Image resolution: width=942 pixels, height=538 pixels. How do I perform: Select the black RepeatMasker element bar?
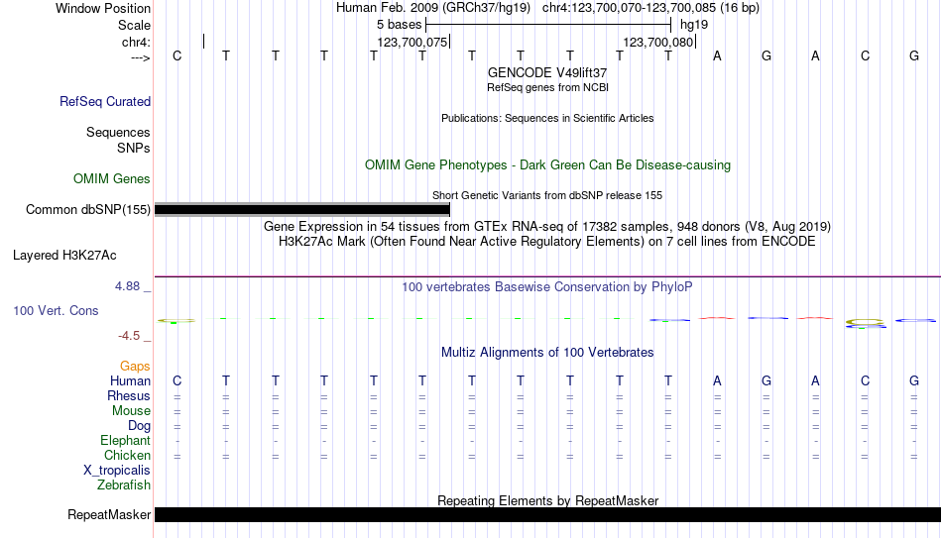547,514
